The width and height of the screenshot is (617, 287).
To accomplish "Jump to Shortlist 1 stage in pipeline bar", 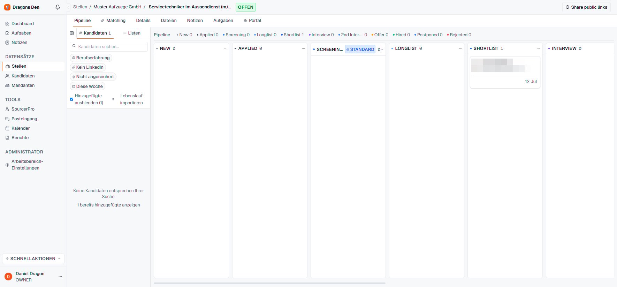I will 292,35.
